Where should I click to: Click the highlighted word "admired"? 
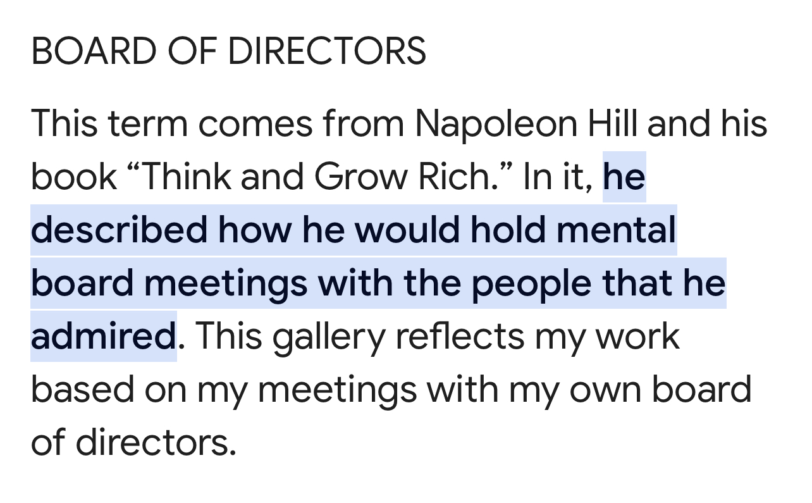(103, 337)
